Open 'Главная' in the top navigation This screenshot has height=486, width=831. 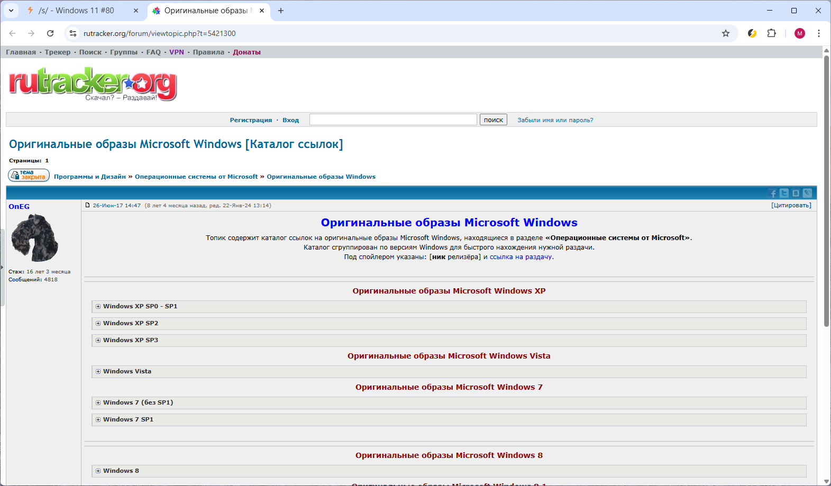pyautogui.click(x=21, y=52)
